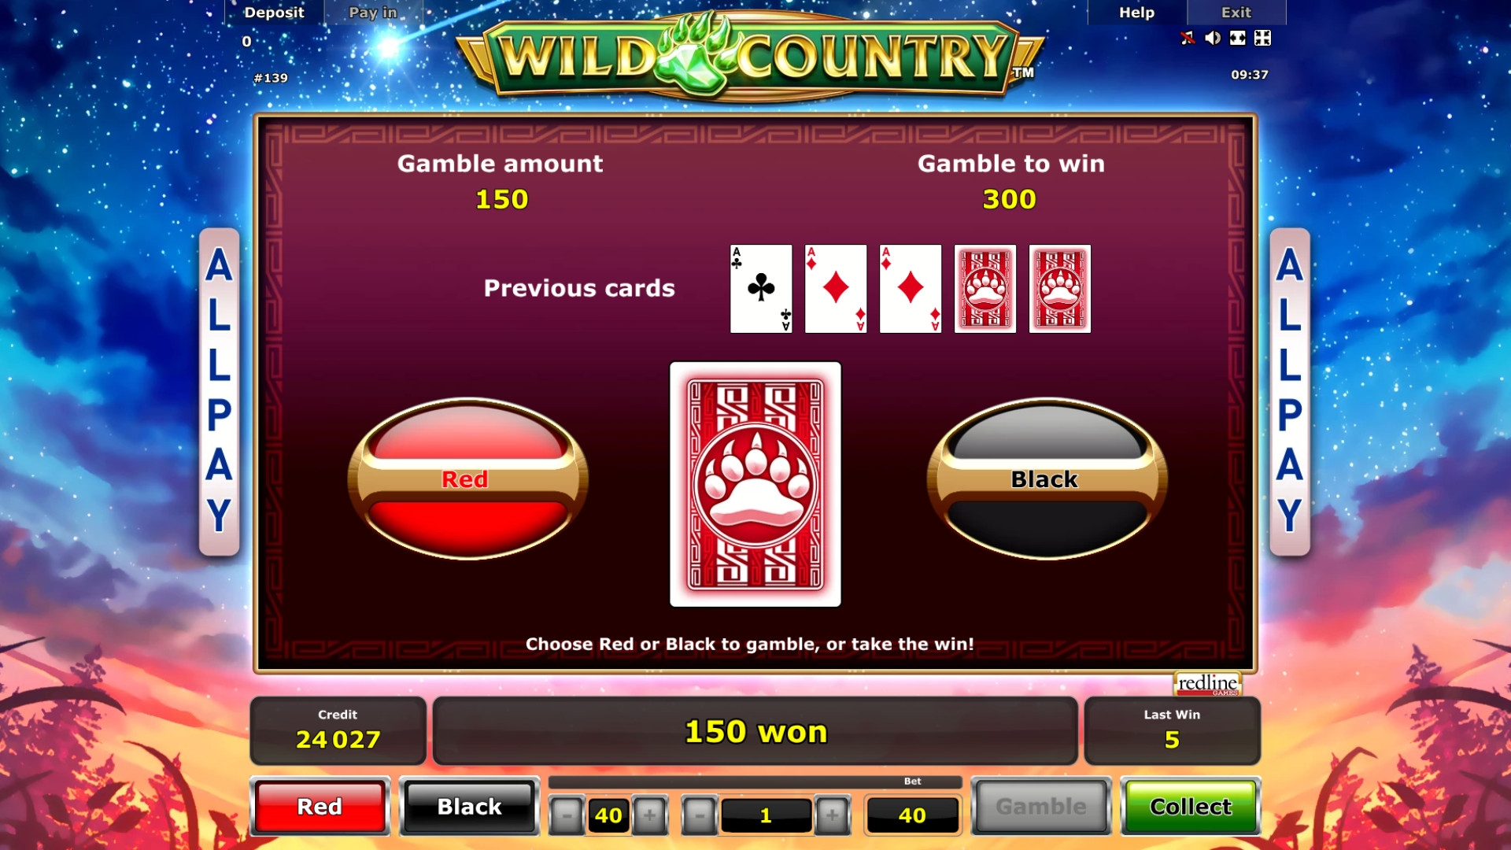The height and width of the screenshot is (850, 1511).
Task: Toggle the exit fullscreen arrows icon
Action: tap(1262, 38)
